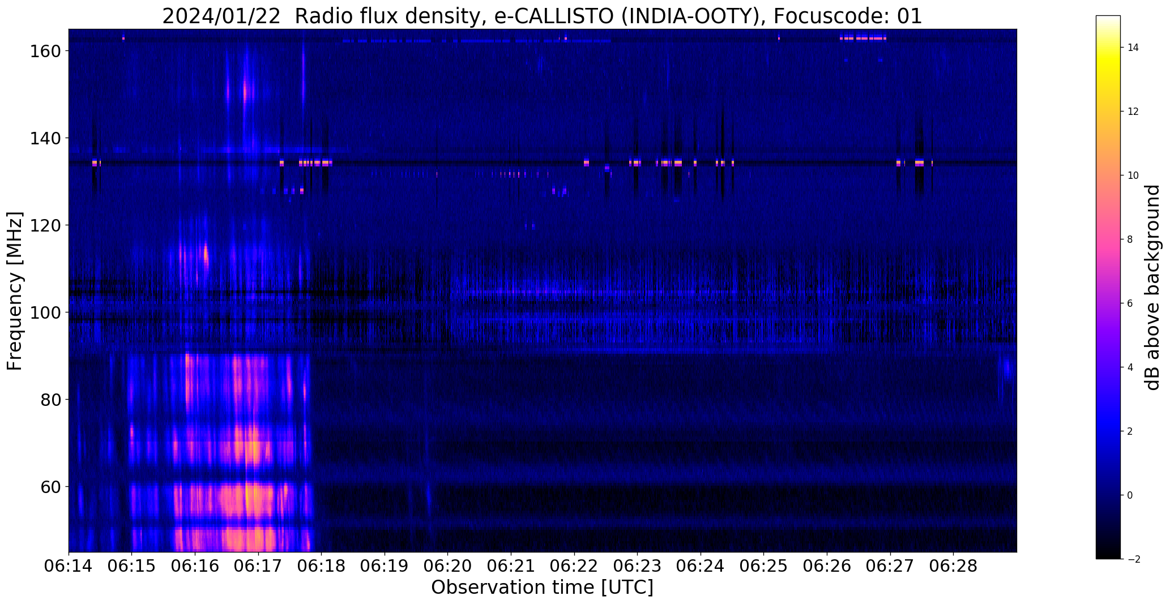Click the 120 MHz frequency tick label
Screen dimensions: 1170x604
point(44,225)
